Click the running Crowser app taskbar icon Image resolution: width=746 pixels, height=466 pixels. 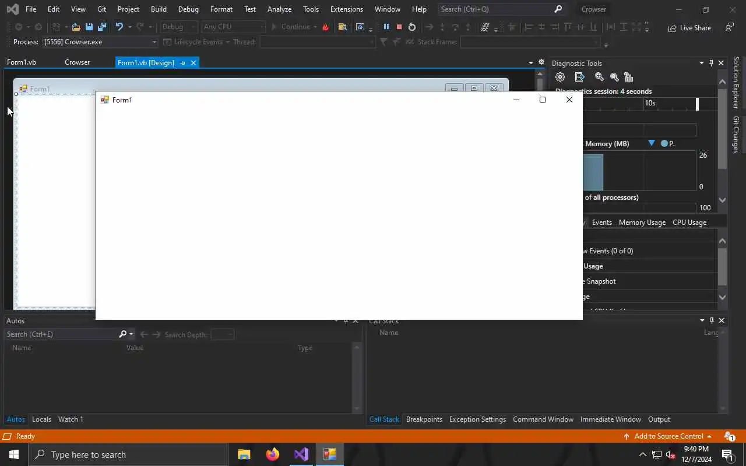(x=329, y=454)
